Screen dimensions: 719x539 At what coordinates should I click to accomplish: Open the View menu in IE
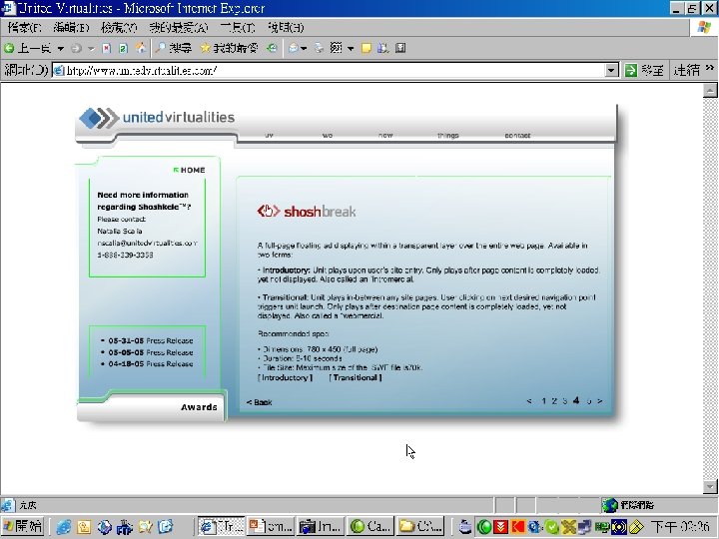119,28
